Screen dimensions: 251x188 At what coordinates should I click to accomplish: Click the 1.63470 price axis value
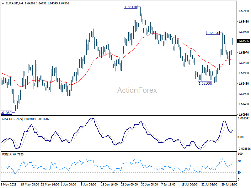click(244, 63)
